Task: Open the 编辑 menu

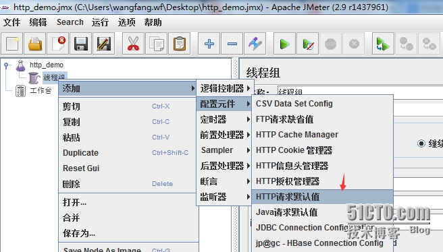Action: point(38,22)
